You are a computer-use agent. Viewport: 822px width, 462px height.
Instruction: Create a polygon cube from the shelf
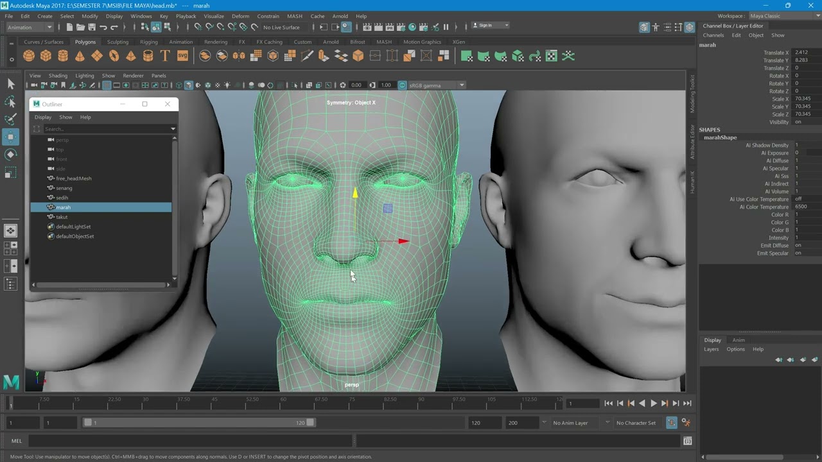46,56
